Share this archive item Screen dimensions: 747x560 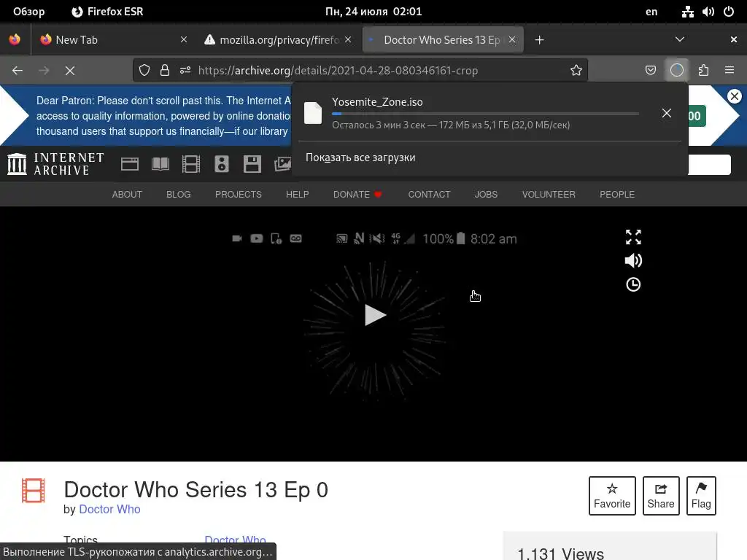point(661,496)
